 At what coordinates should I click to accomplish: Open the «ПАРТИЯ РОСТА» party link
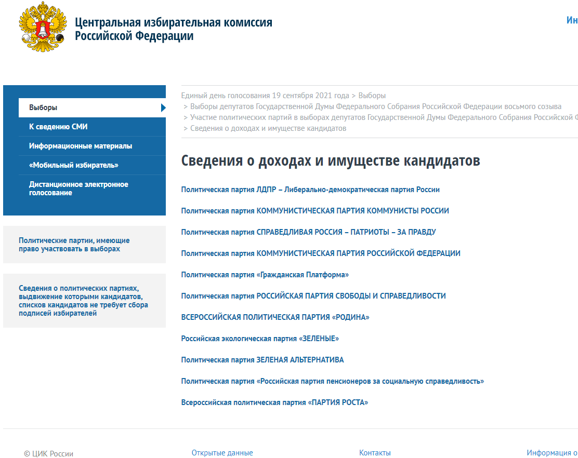(274, 402)
